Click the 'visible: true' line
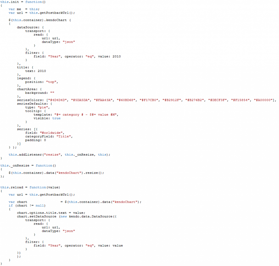This screenshot has height=266, width=279. pyautogui.click(x=47, y=118)
